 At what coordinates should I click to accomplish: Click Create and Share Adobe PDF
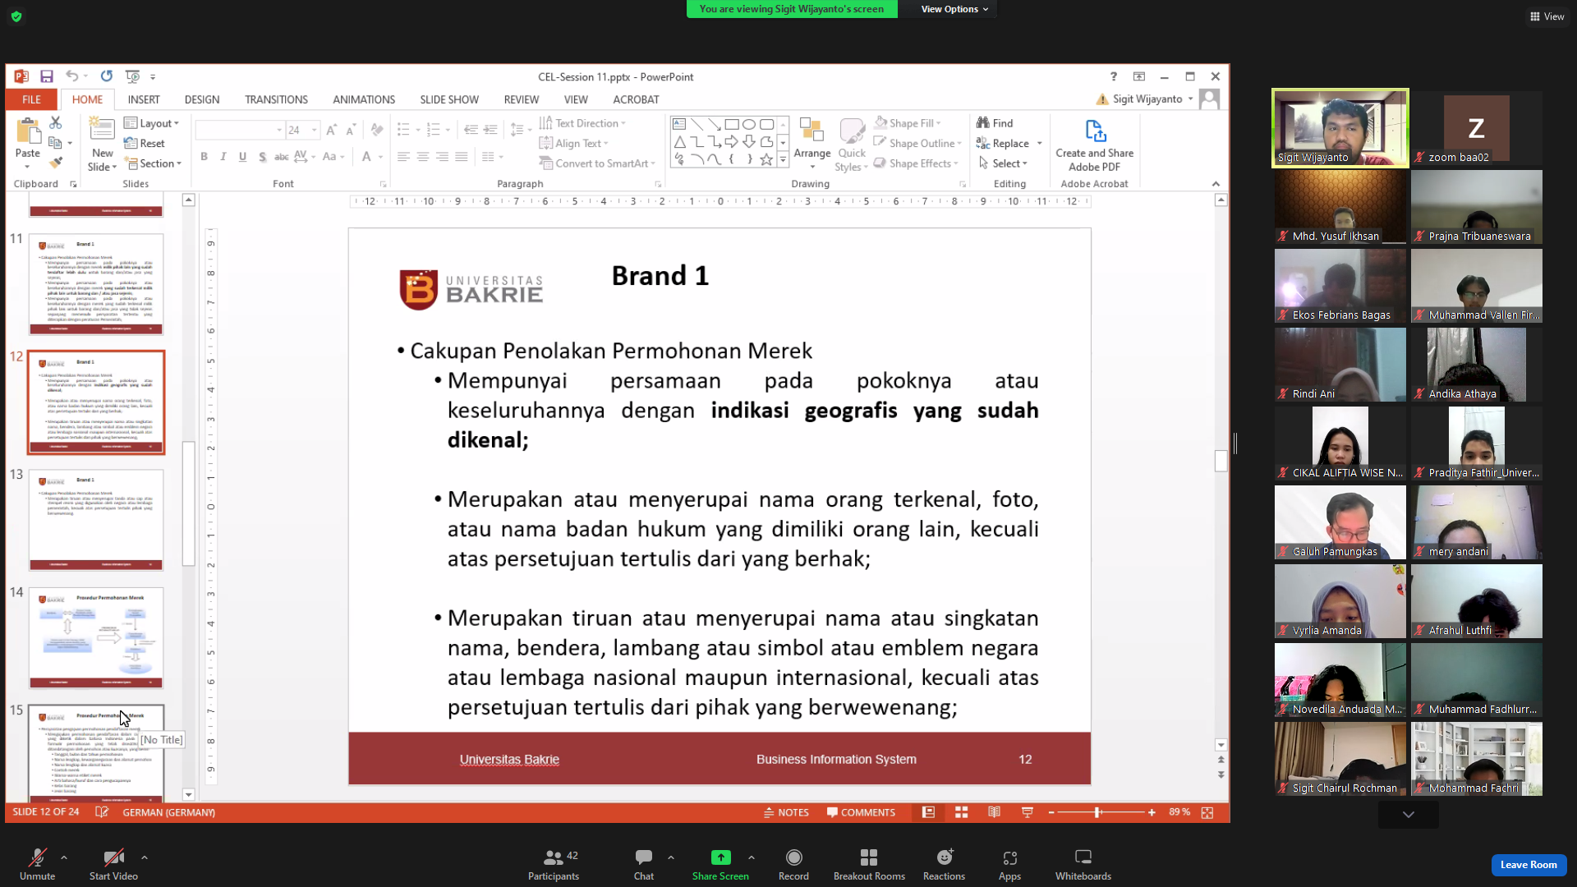coord(1094,145)
